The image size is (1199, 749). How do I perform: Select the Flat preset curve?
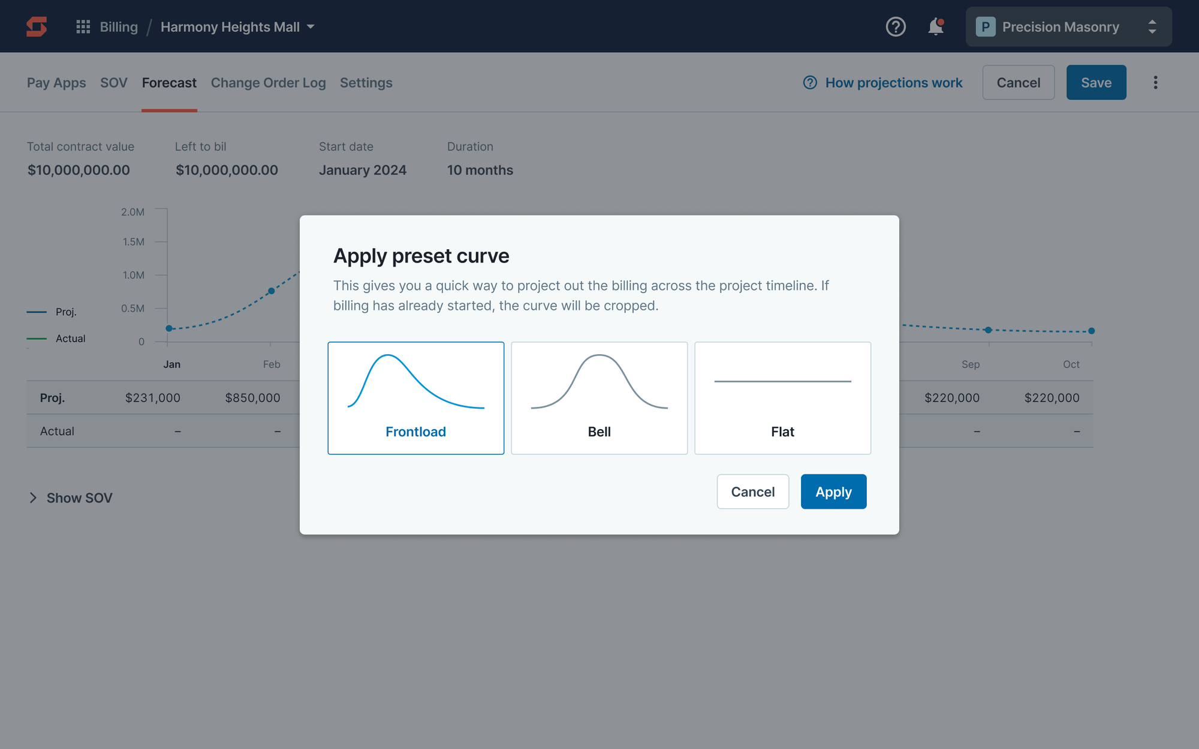tap(782, 398)
